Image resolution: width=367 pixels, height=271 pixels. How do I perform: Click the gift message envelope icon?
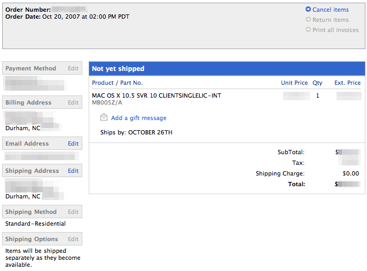[x=104, y=118]
